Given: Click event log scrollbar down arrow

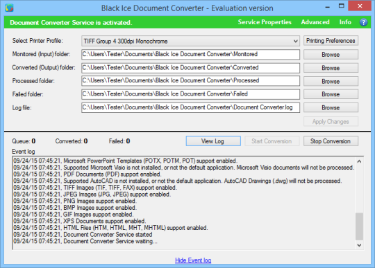Looking at the screenshot, I should pyautogui.click(x=359, y=245).
